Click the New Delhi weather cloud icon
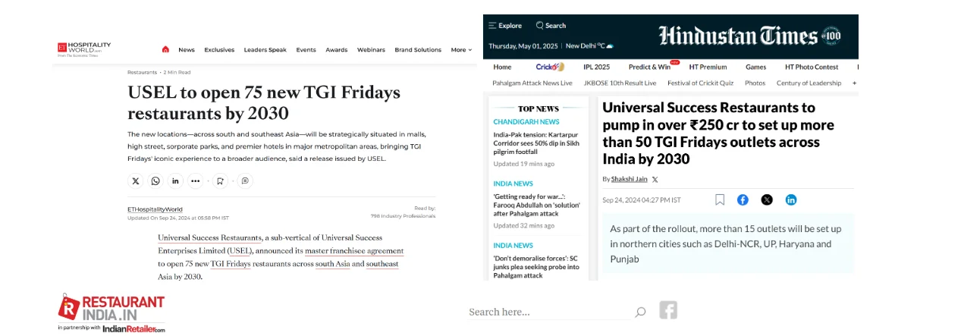Viewport: 964px width, 336px height. tap(610, 46)
